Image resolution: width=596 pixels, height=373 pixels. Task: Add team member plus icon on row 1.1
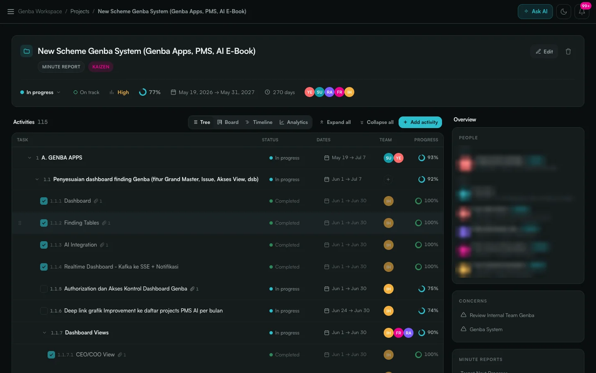388,179
